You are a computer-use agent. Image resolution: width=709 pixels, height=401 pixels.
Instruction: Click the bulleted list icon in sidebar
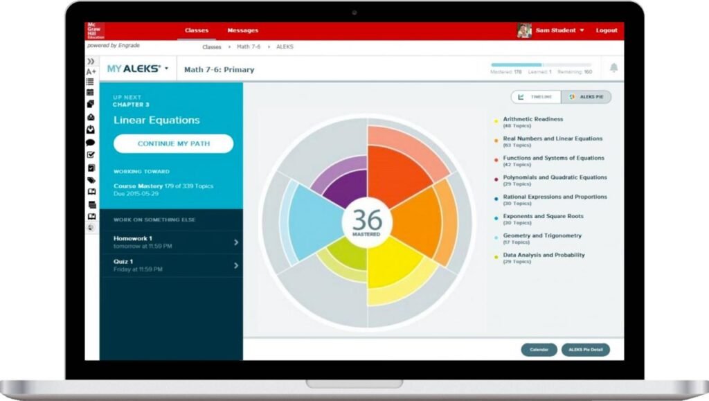(x=91, y=82)
